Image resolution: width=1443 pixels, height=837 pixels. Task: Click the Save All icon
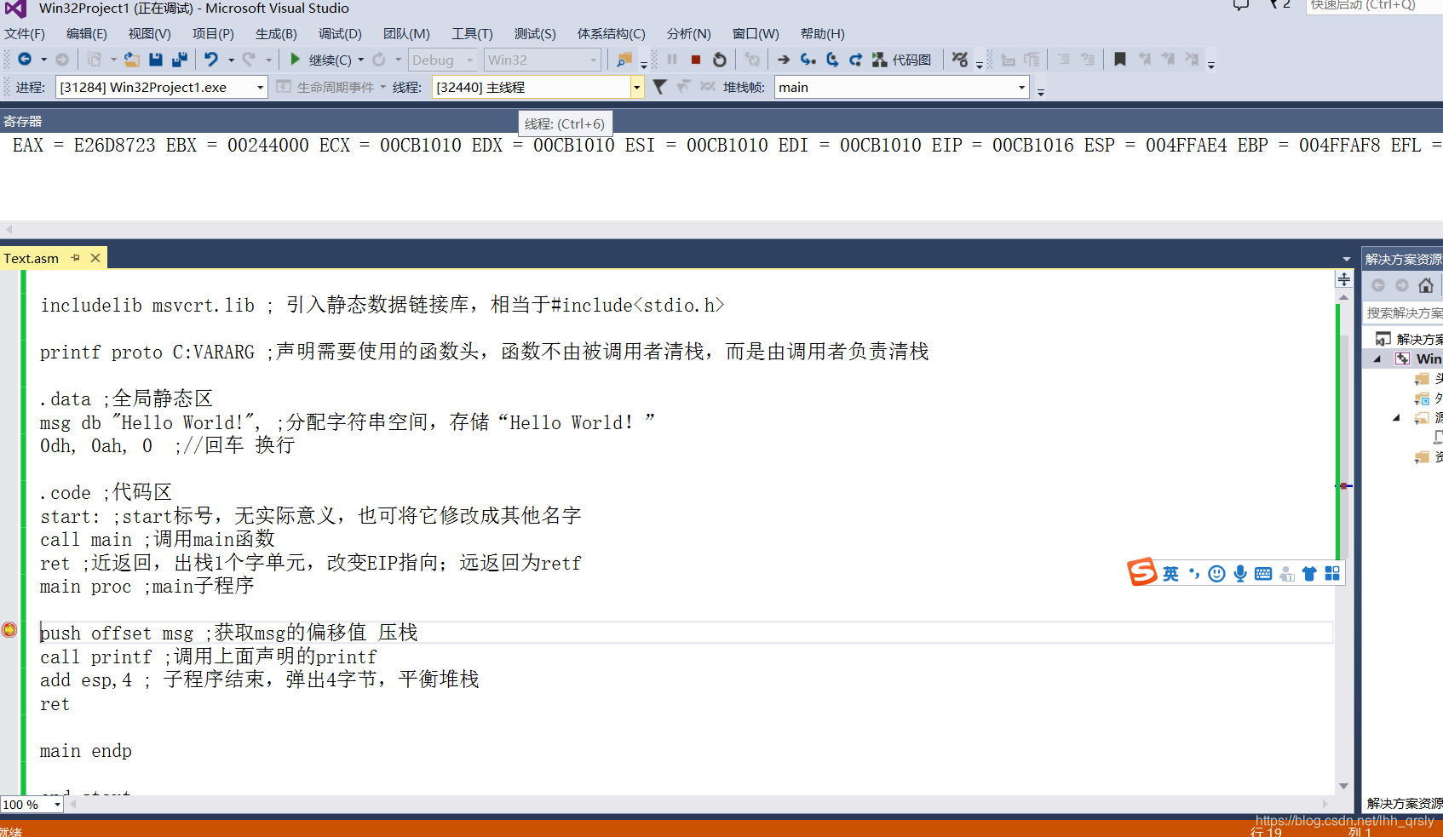(x=179, y=60)
